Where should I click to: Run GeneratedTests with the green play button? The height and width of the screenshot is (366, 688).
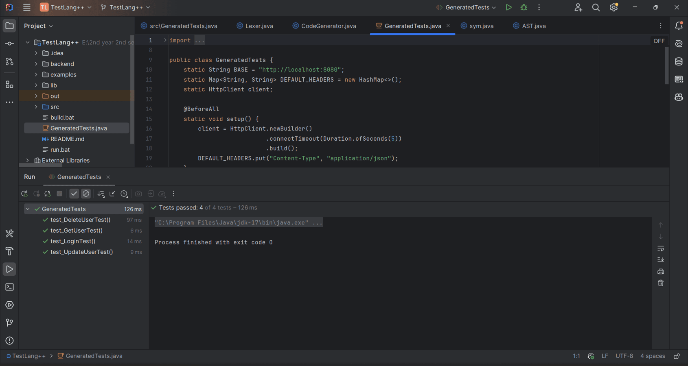508,7
